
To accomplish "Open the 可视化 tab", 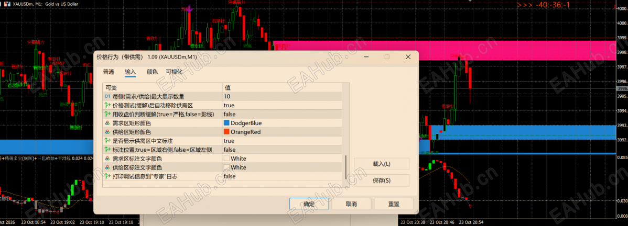I will pos(174,72).
